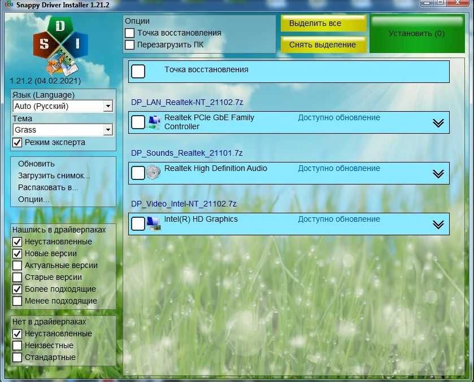Screen dimensions: 474x382
Task: Uncheck Неустановленные under Нашлись в драйверпаках
Action: click(x=17, y=242)
